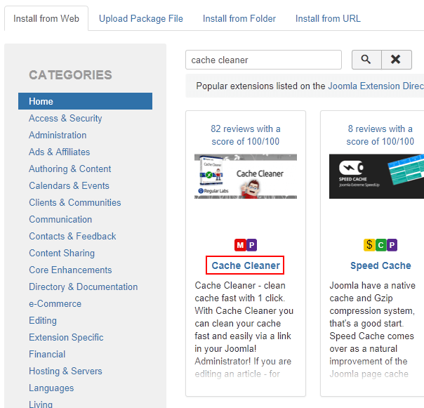Select the Financial category
The height and width of the screenshot is (408, 424).
coord(47,354)
